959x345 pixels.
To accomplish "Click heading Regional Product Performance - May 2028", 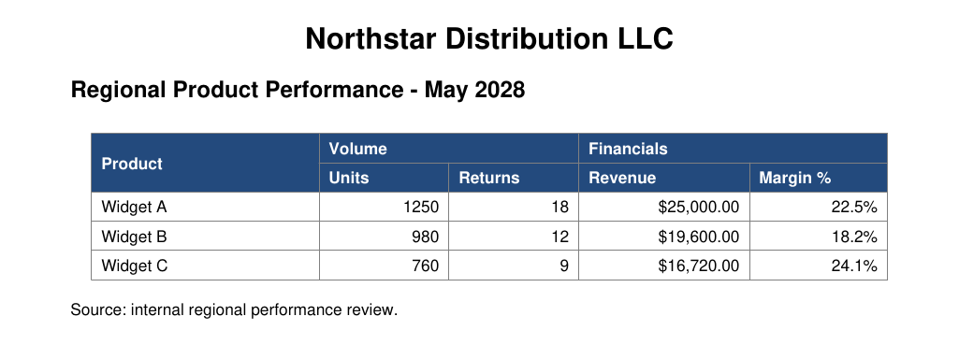I will (x=298, y=90).
